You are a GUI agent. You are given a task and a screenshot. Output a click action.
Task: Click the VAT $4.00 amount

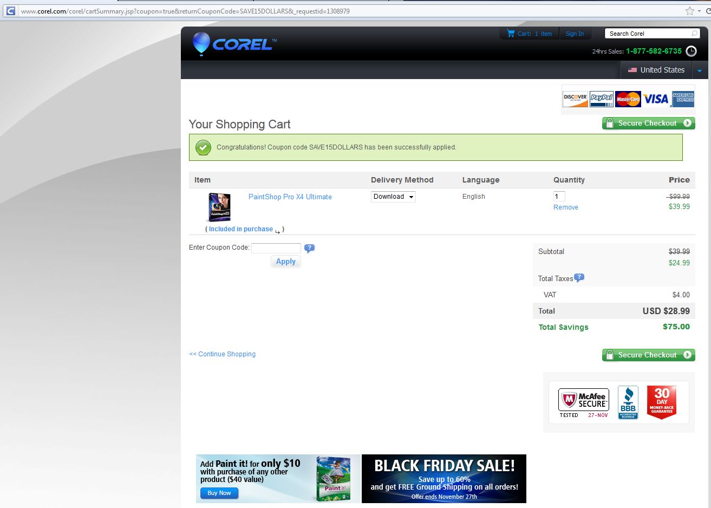point(681,295)
